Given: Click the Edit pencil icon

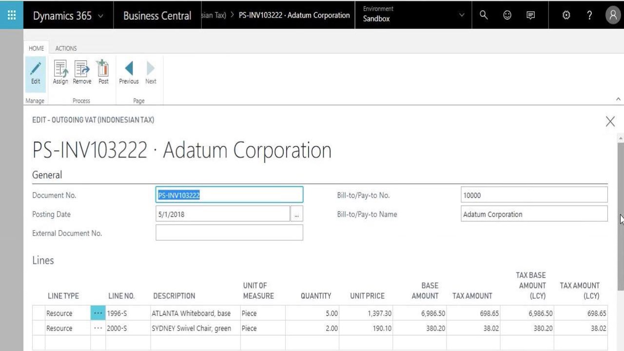Looking at the screenshot, I should [x=36, y=73].
